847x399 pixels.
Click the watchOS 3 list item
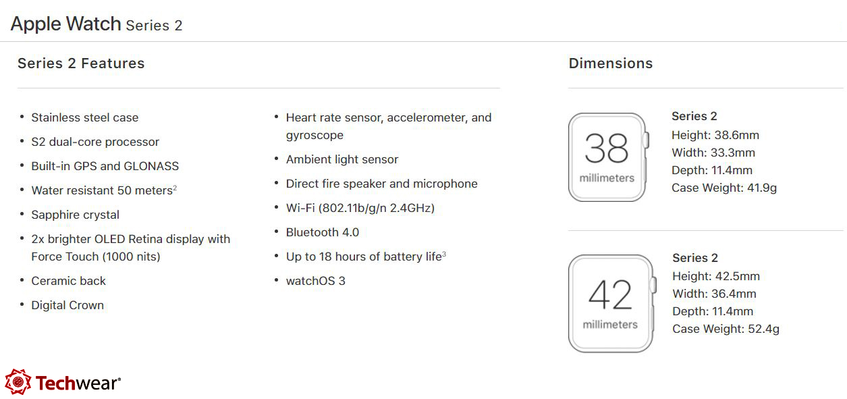tap(315, 281)
